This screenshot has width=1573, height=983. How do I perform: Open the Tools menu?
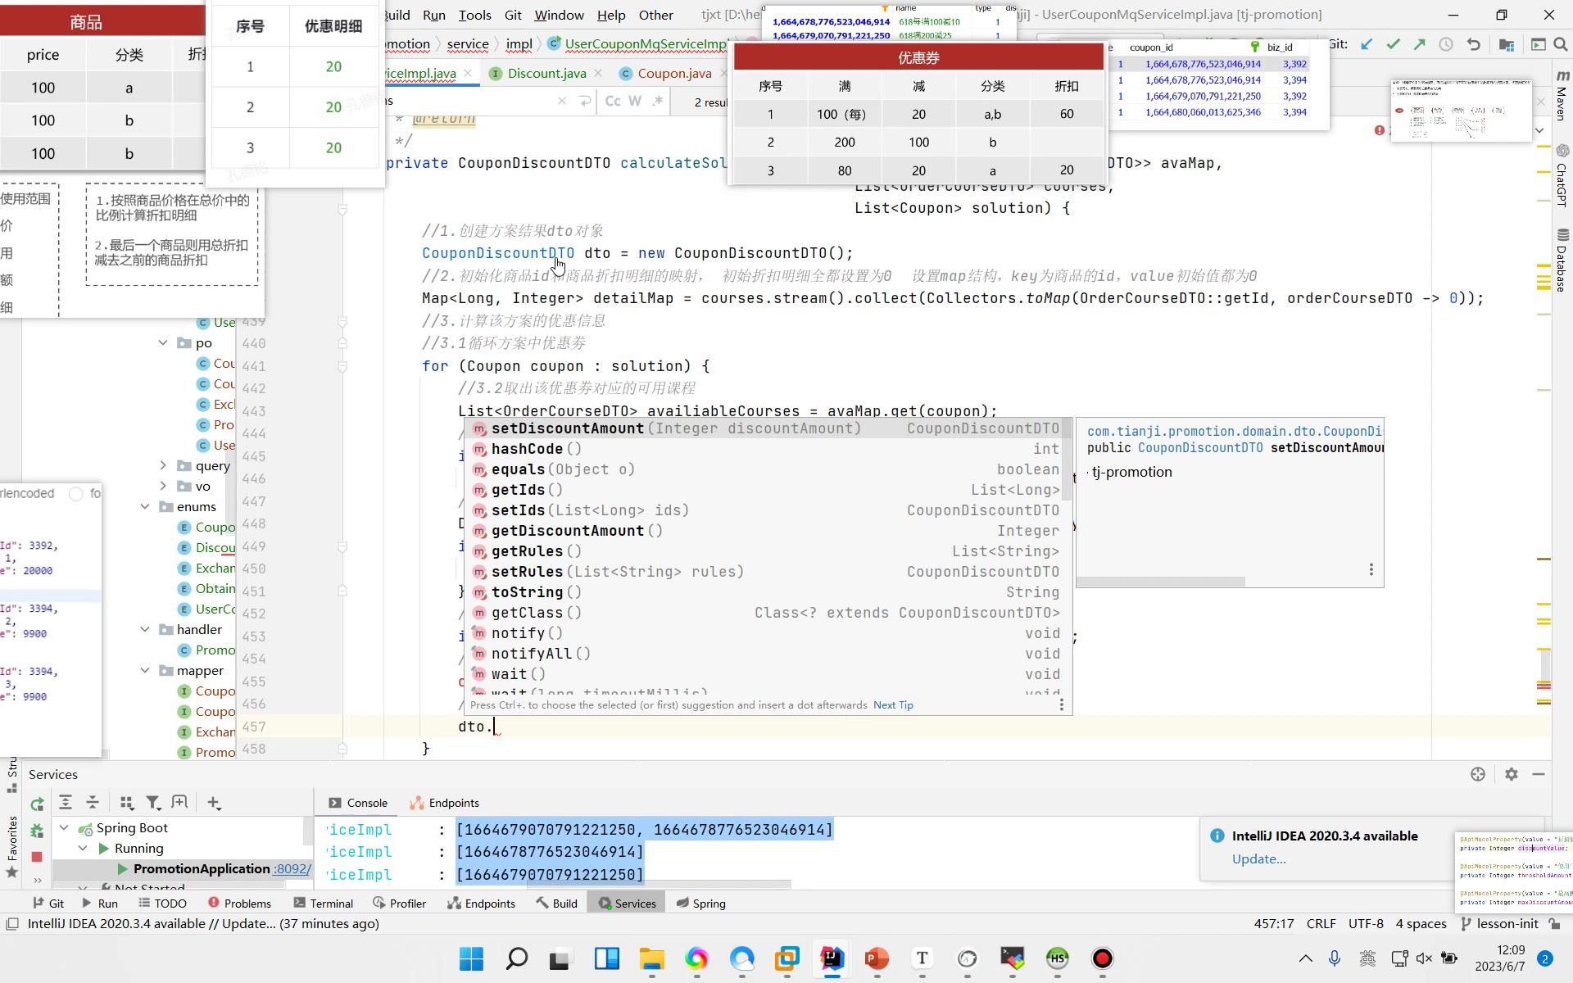tap(474, 15)
